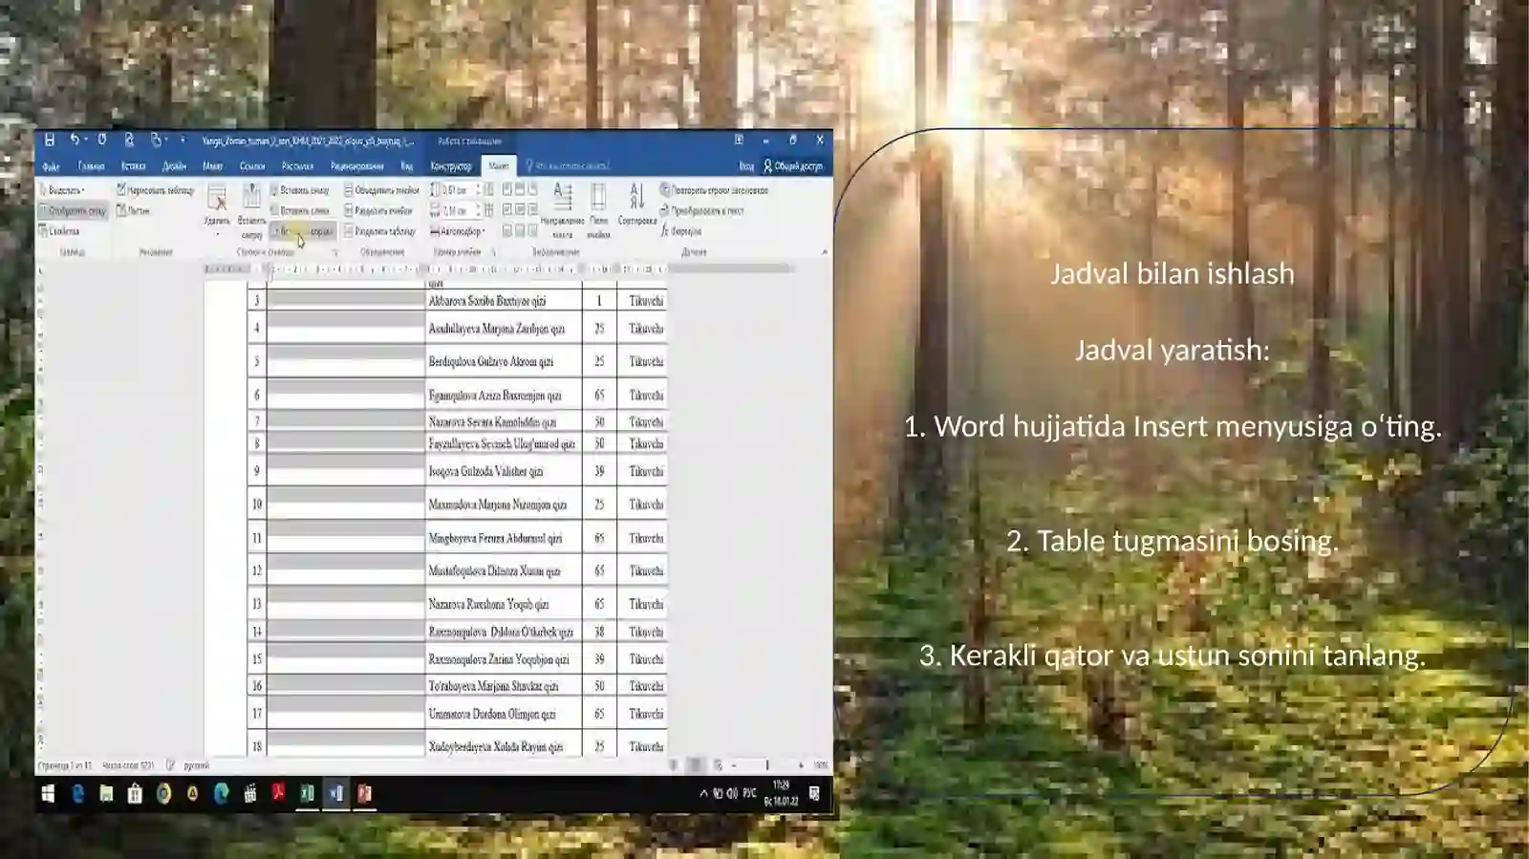Click the touch/mouse mode icon
1529x859 pixels.
point(157,140)
